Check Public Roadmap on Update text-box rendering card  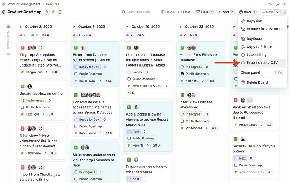click(22, 108)
